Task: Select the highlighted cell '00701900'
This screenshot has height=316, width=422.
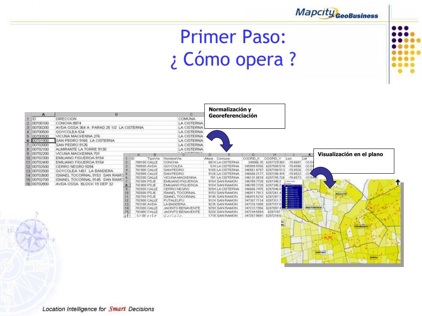Action: point(43,141)
